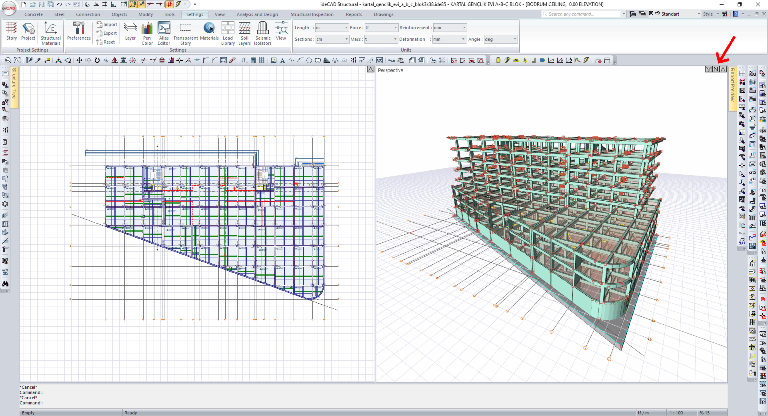Toggle Transparent Story mode
The height and width of the screenshot is (416, 768).
(186, 32)
